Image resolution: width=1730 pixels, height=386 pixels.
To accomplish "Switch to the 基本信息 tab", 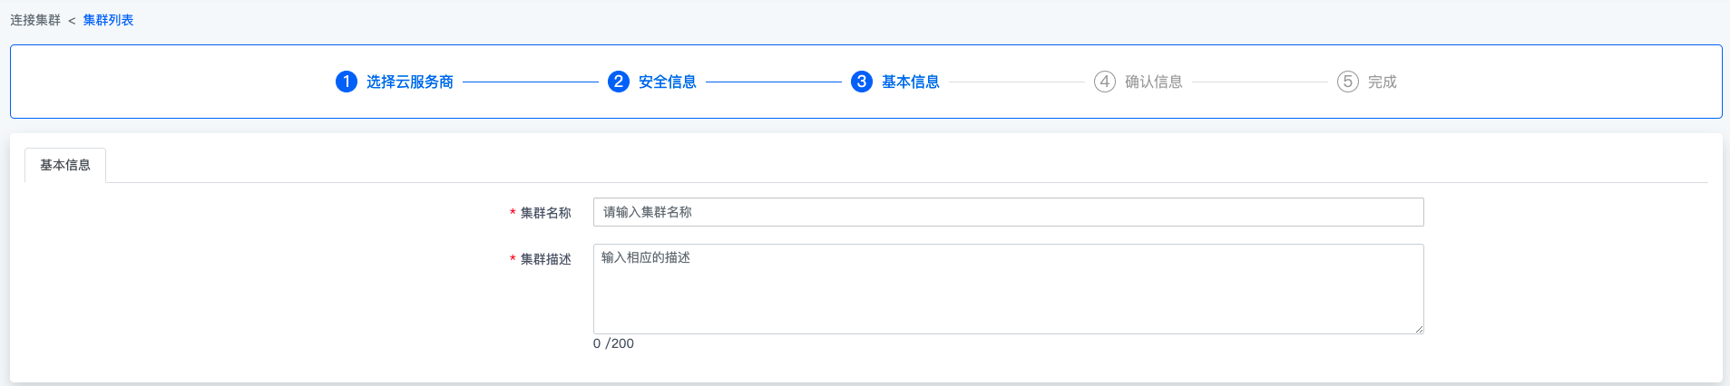I will coord(65,165).
